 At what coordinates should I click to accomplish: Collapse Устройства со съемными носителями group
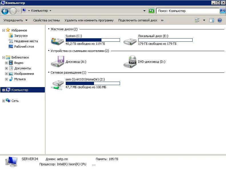(x=49, y=51)
